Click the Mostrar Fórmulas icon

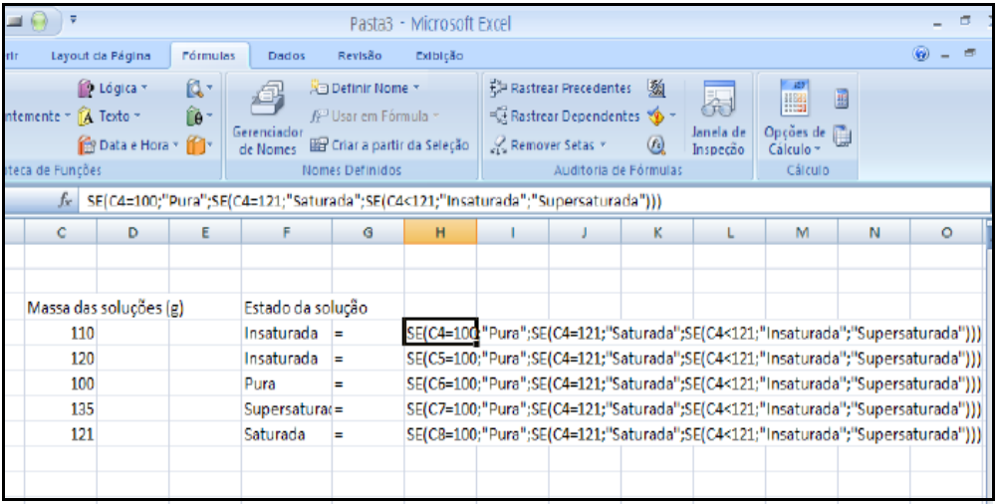click(x=657, y=89)
